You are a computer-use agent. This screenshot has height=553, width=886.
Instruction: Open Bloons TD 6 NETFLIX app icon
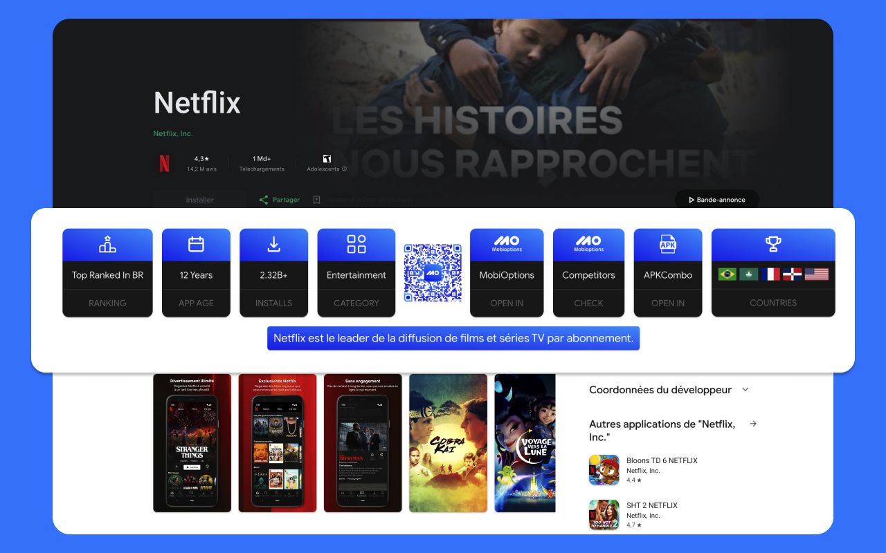tap(604, 470)
